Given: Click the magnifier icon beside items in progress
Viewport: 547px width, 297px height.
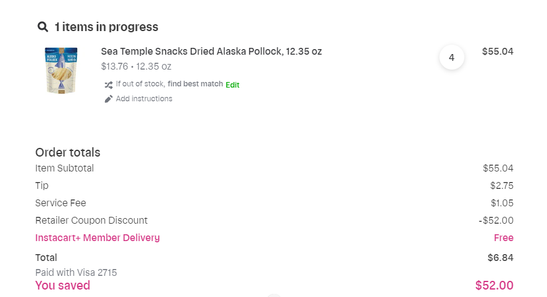Looking at the screenshot, I should click(42, 27).
